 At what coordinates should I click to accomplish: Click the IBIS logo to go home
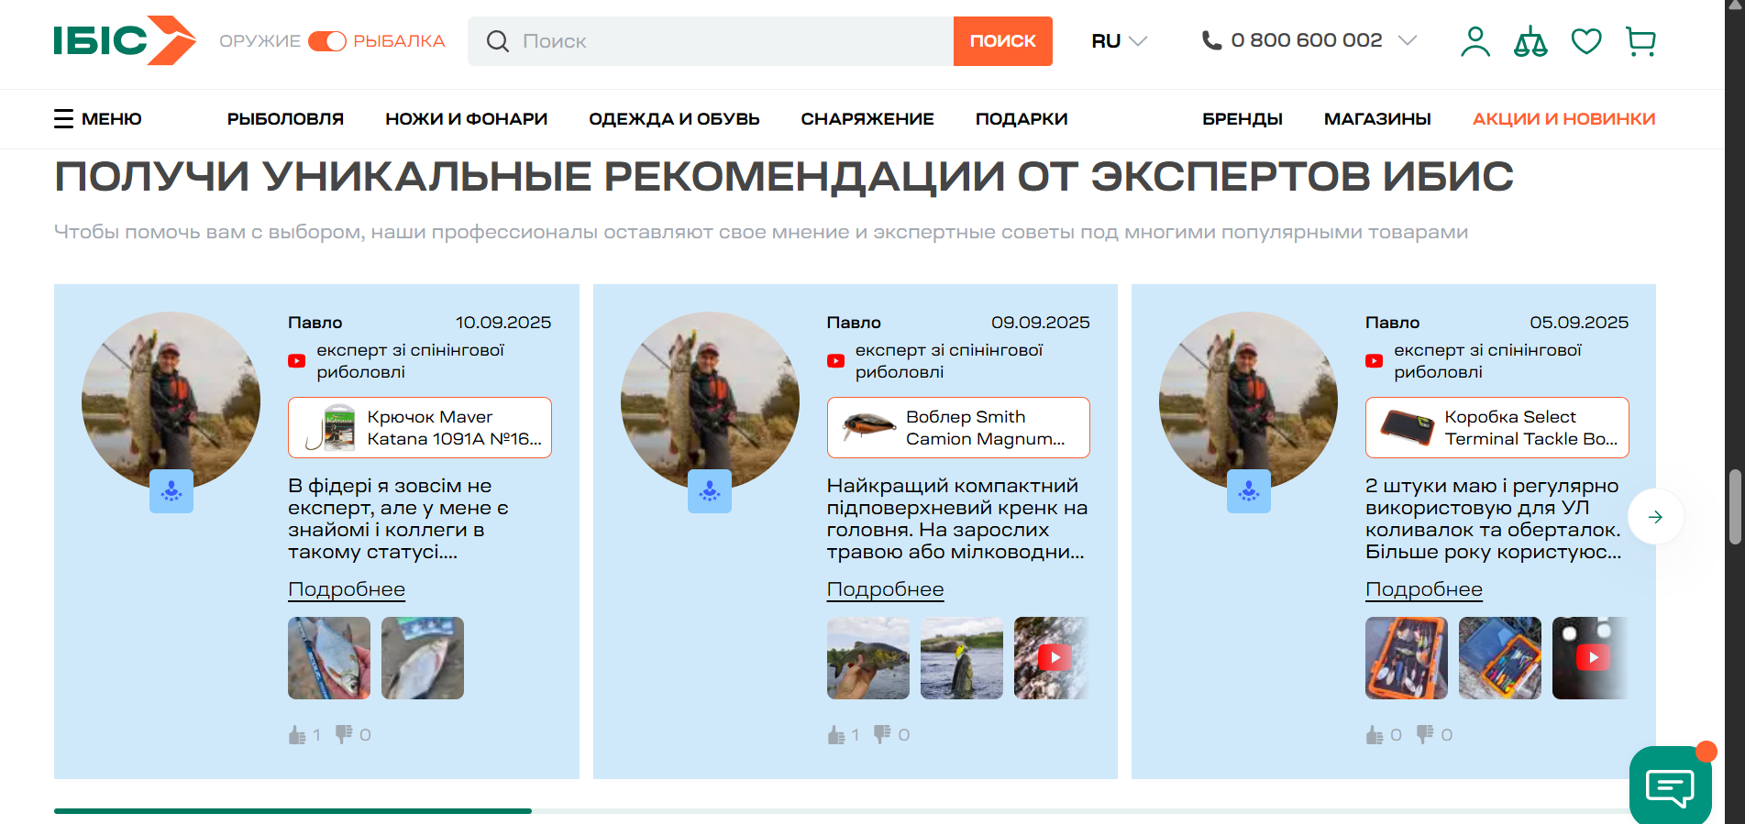point(124,40)
